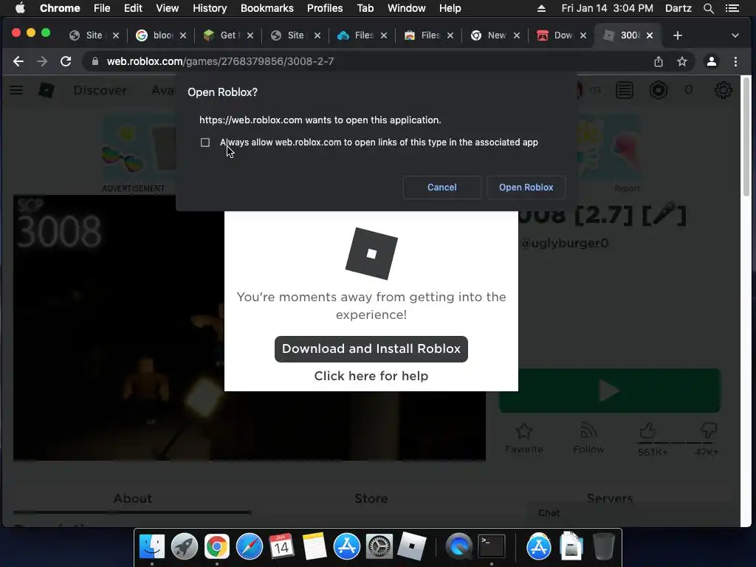756x567 pixels.
Task: Open Finder from the Dock
Action: 152,547
